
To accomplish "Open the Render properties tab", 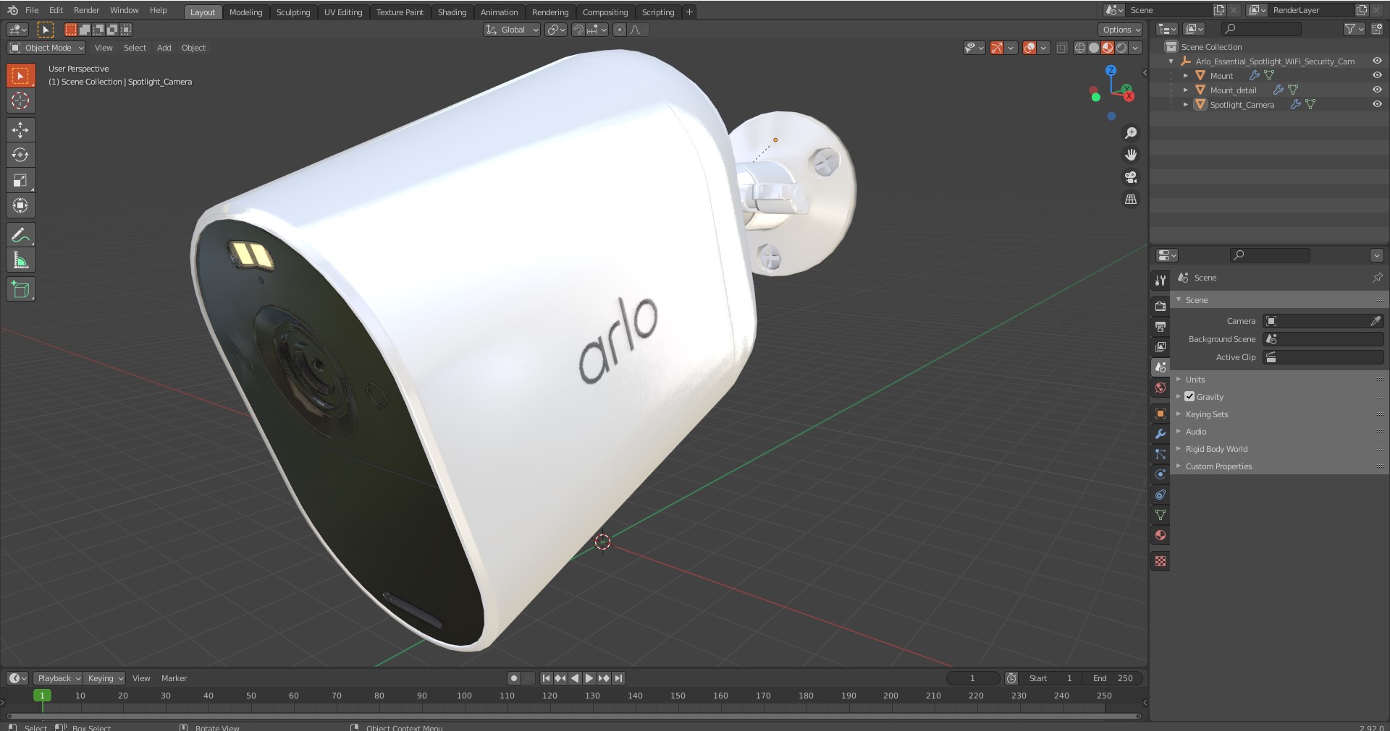I will tap(1161, 306).
